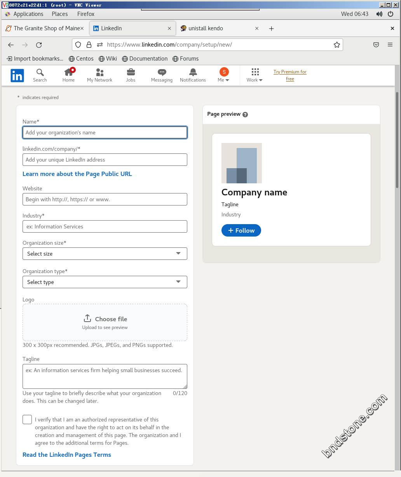Click the volume speaker icon in top panel
Viewport: 401px width, 477px height.
point(379,14)
